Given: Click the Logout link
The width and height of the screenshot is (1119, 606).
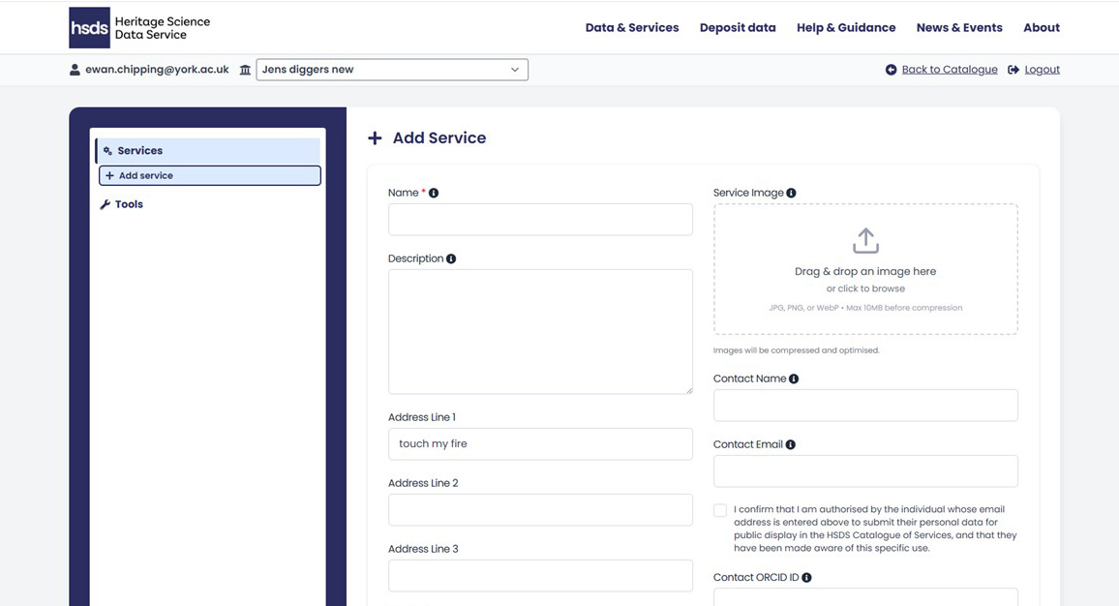Looking at the screenshot, I should coord(1043,69).
